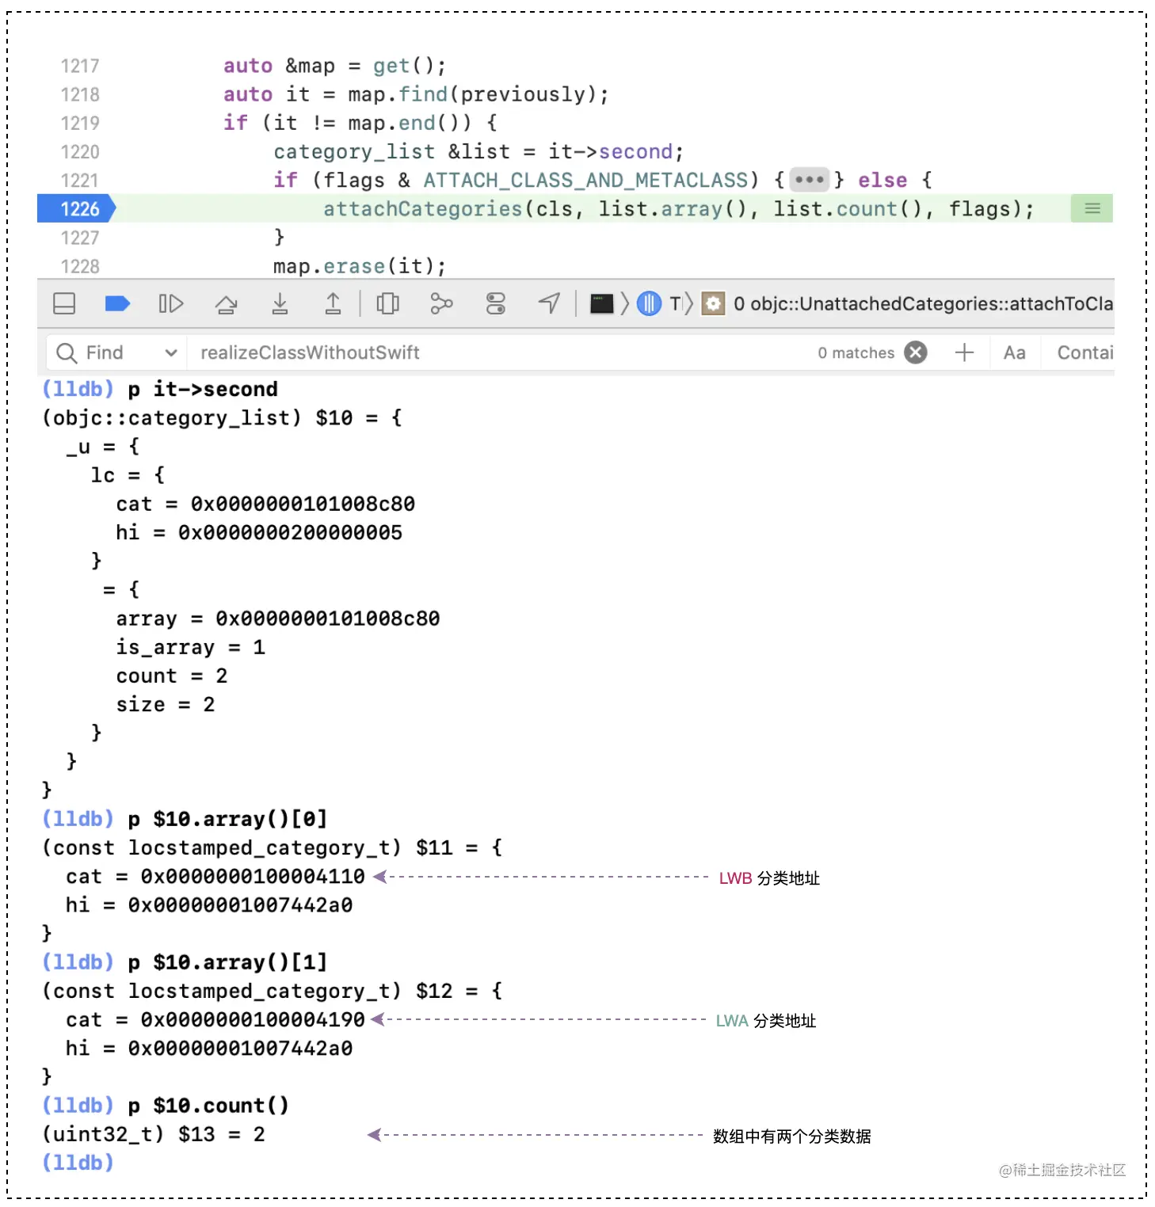Open the Contains match-type dropdown
The width and height of the screenshot is (1155, 1207).
coord(1084,353)
